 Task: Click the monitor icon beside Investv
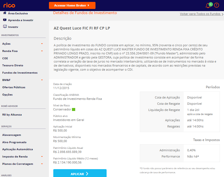point(5,27)
